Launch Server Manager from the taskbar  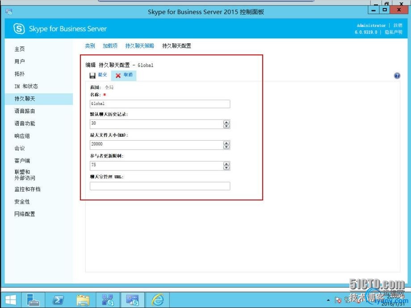tap(33, 300)
